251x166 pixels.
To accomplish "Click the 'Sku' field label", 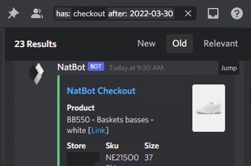I will coord(112,146).
